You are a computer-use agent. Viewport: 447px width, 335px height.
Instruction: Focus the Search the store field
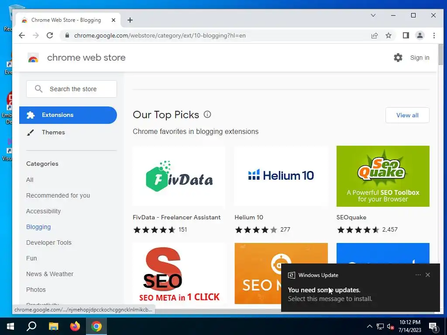click(72, 89)
